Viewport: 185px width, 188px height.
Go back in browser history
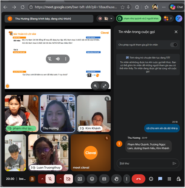coord(6,7)
